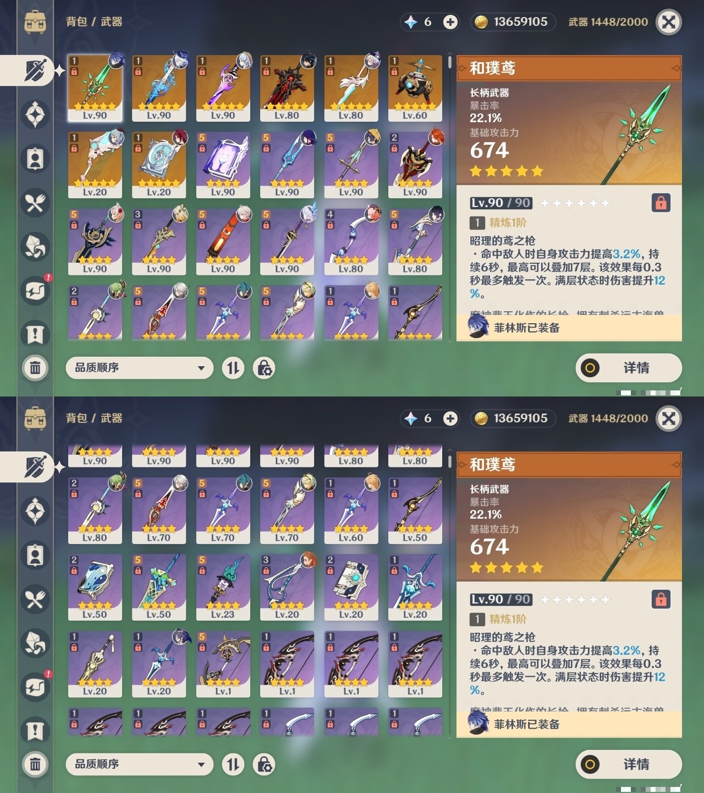Open the weapons tab in top sidebar
The height and width of the screenshot is (793, 704).
tap(35, 70)
